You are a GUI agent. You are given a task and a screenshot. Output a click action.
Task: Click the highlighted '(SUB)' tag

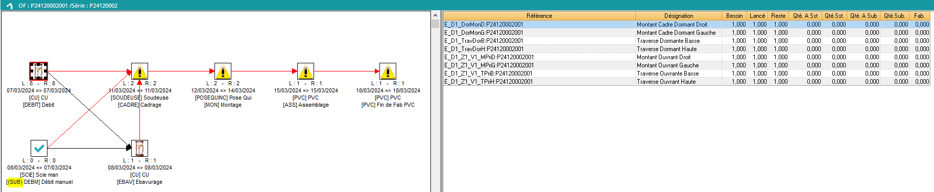pyautogui.click(x=15, y=182)
